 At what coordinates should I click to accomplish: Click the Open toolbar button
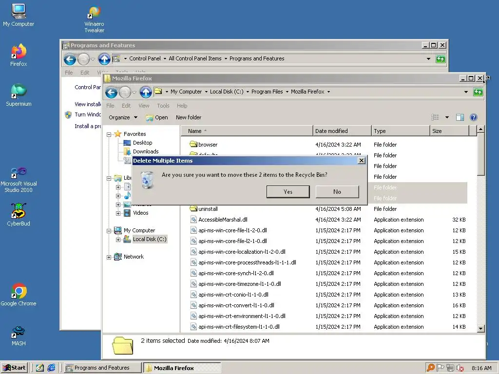tap(157, 117)
